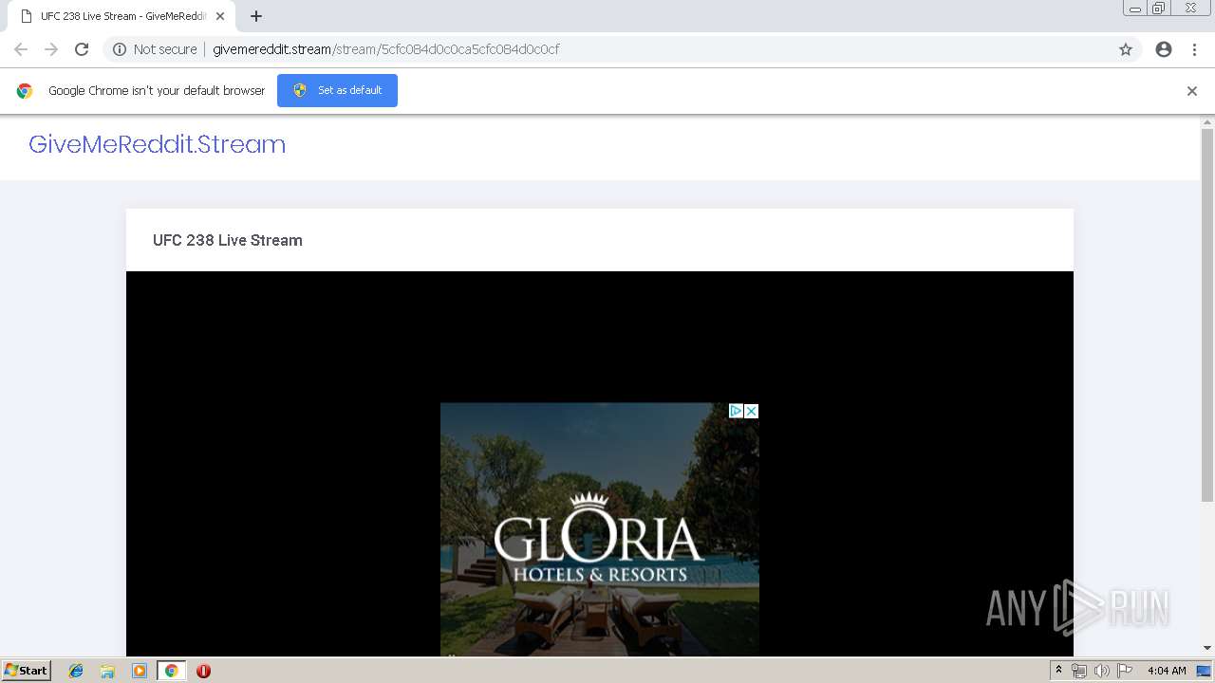Open the GiveMeReddit.Stream home link
The height and width of the screenshot is (683, 1215).
[157, 144]
